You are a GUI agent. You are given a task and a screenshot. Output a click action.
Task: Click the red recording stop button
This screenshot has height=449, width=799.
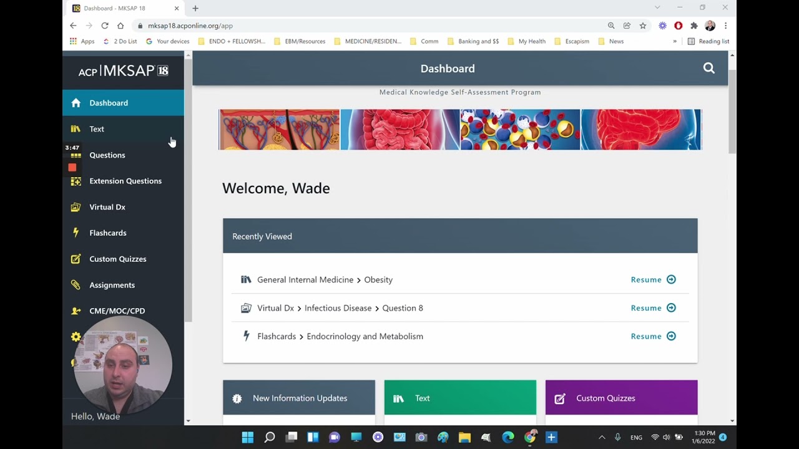72,167
